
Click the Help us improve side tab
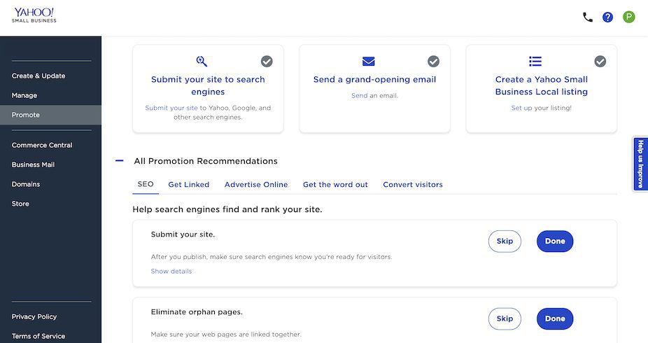point(640,164)
